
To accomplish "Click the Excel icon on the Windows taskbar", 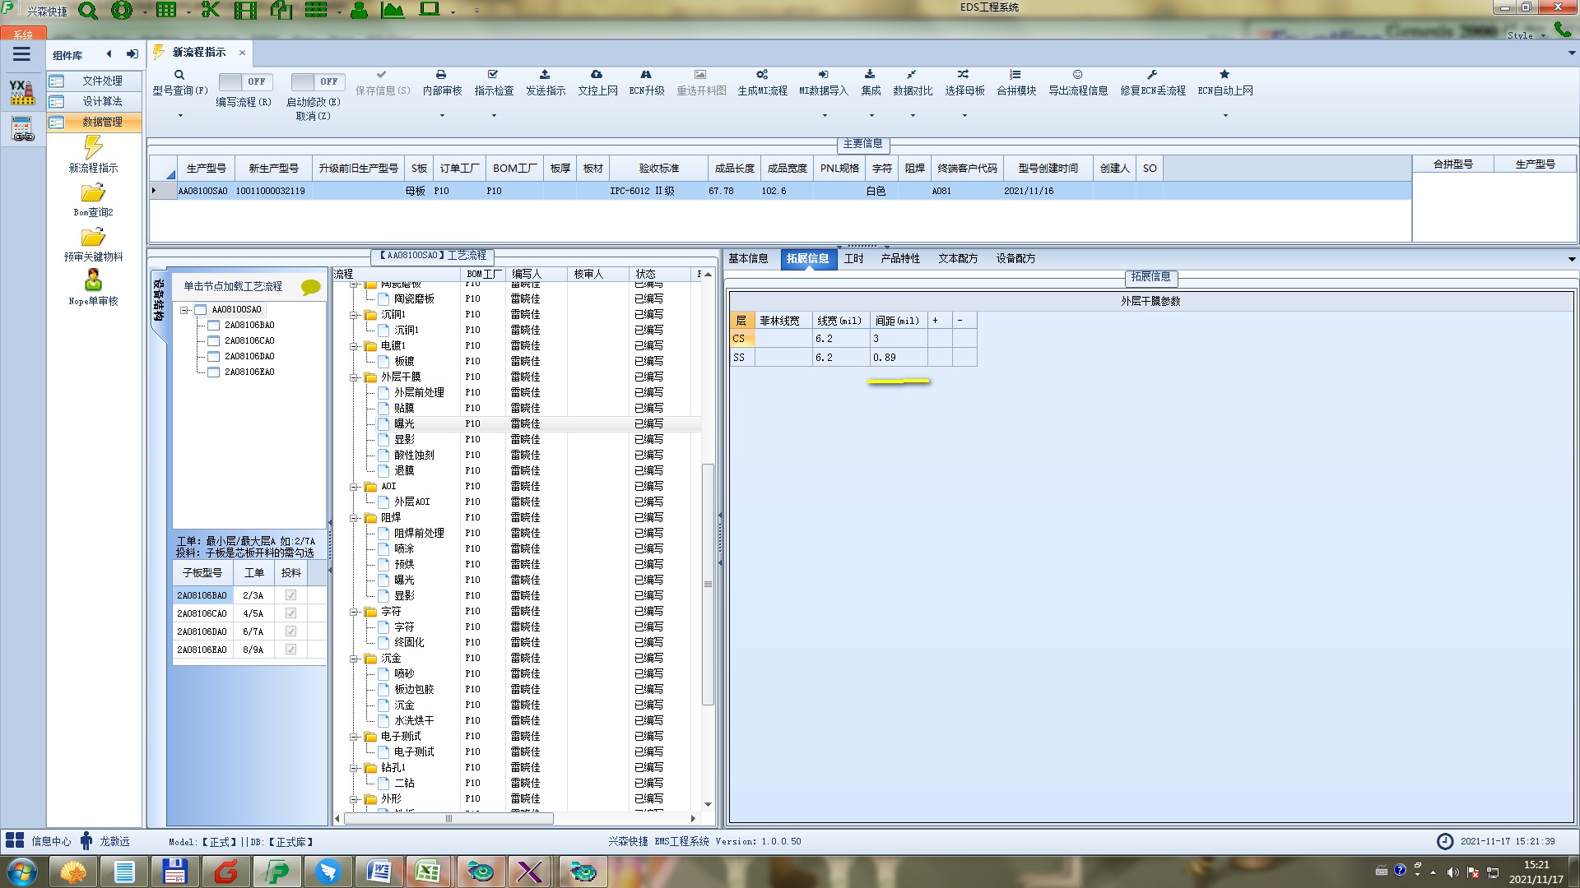I will click(x=428, y=871).
